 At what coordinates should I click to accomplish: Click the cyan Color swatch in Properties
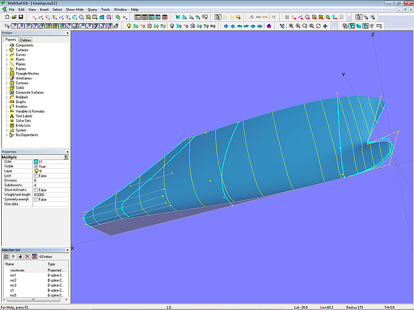[36, 162]
